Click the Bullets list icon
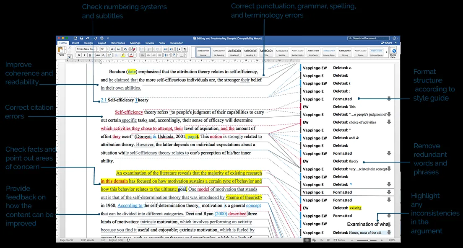The height and width of the screenshot is (248, 463). (142, 49)
